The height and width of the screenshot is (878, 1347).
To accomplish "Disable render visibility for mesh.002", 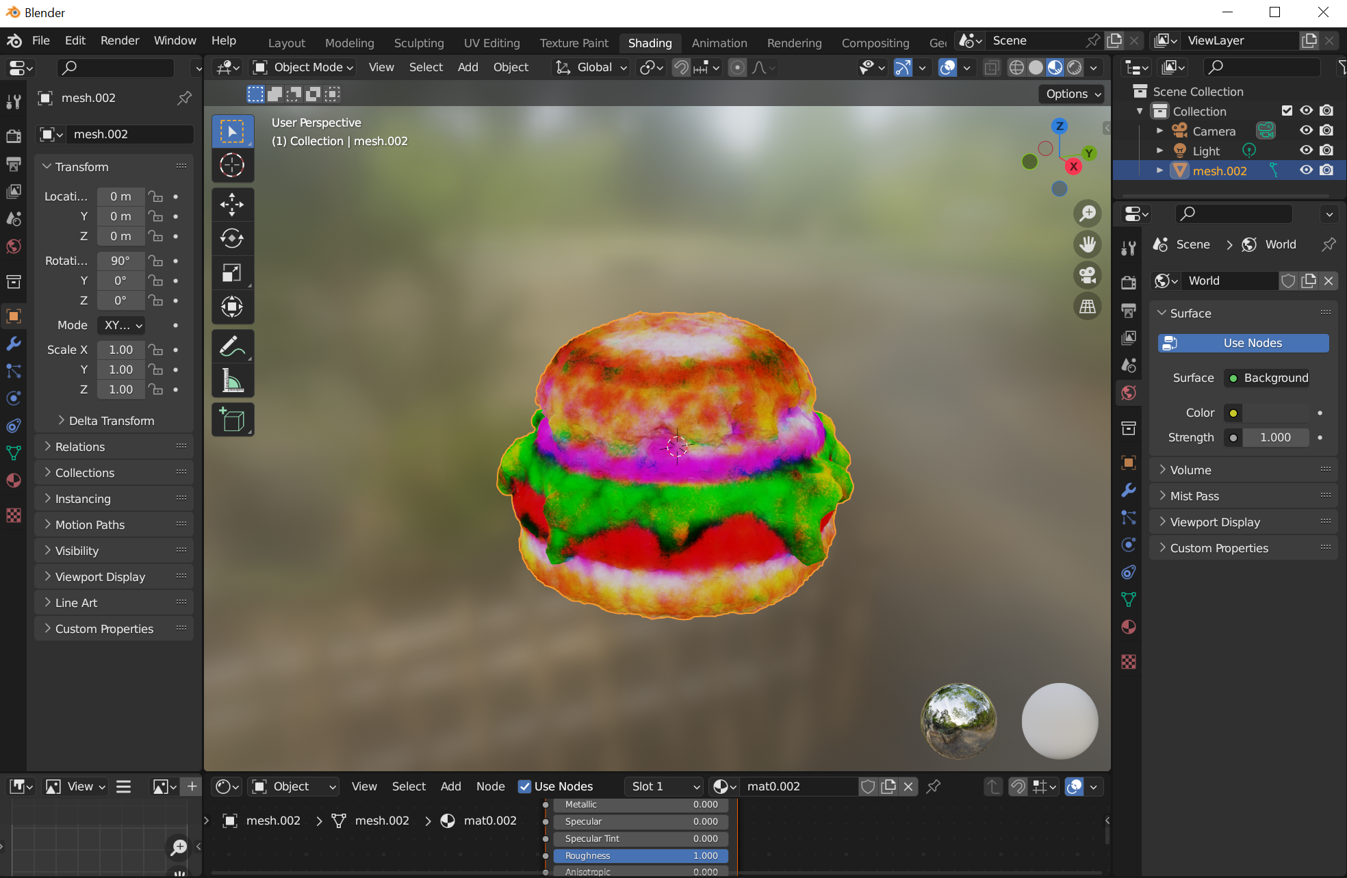I will (1326, 170).
